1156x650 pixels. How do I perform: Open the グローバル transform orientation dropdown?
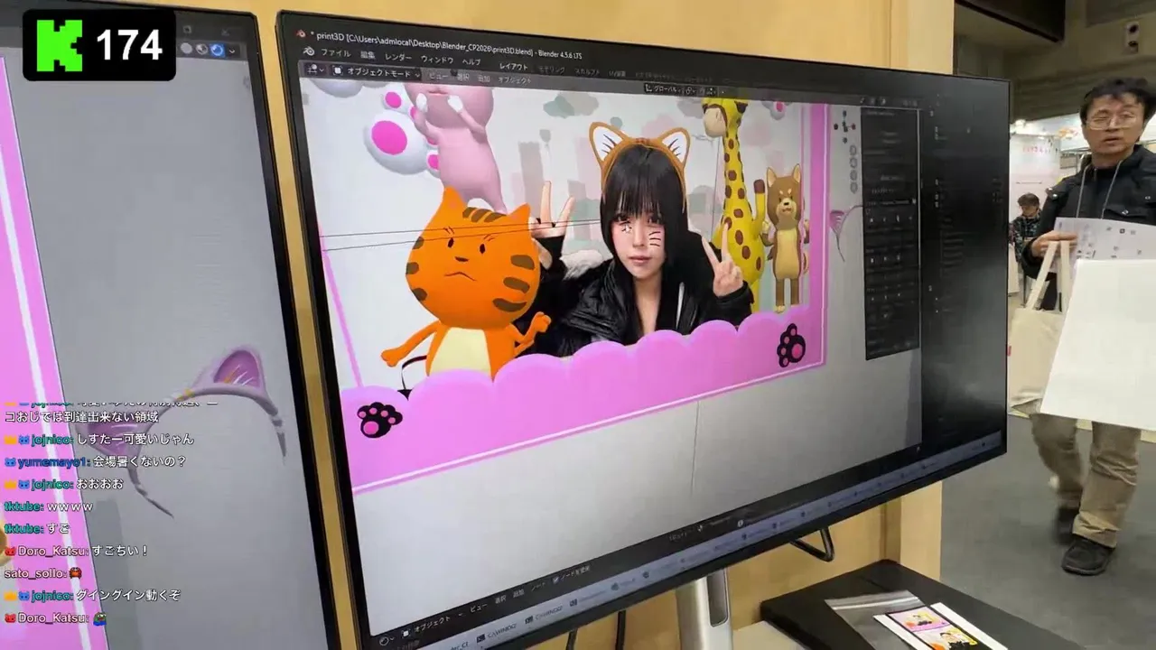pos(664,89)
